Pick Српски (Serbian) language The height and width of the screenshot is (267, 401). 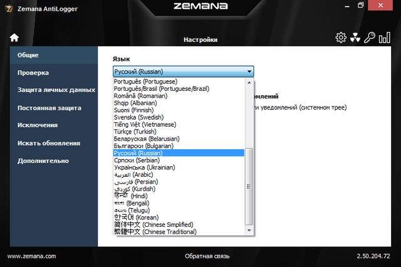click(x=179, y=160)
